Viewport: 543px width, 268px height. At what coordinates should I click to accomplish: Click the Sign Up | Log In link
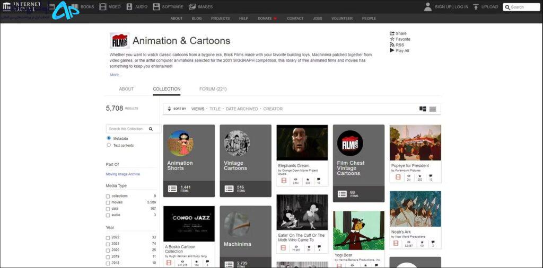pos(452,7)
